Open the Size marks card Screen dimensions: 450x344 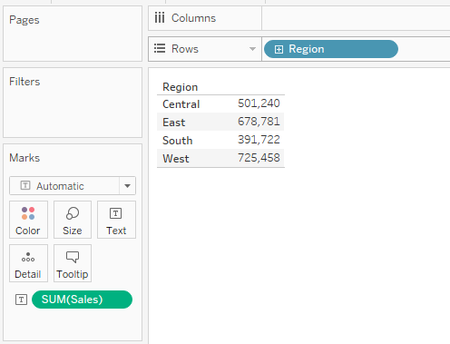point(73,220)
